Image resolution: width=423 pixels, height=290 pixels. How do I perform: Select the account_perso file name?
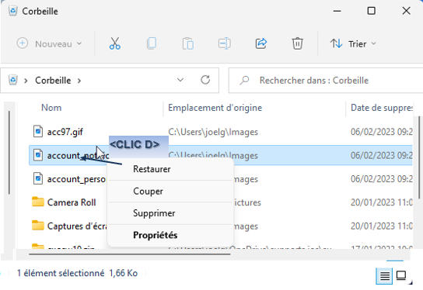click(x=76, y=179)
